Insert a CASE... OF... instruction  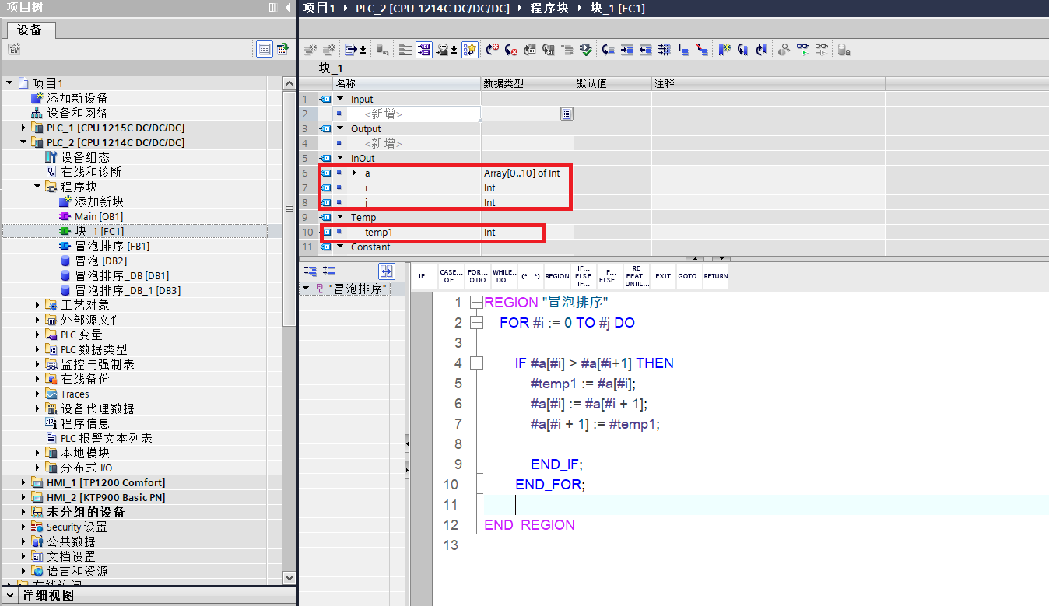pyautogui.click(x=451, y=276)
